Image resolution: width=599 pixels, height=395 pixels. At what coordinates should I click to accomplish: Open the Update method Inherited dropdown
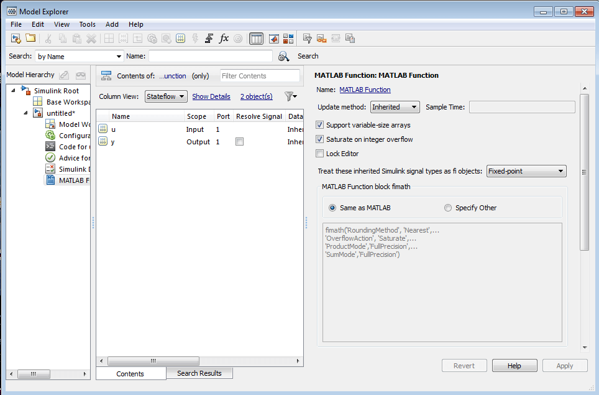click(x=395, y=107)
